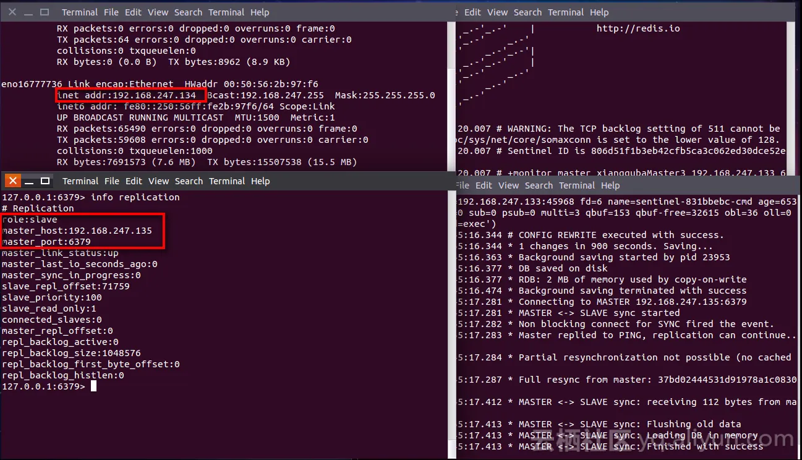Open Edit menu in the redis.io Sentinel terminal
The width and height of the screenshot is (802, 460).
pos(472,12)
